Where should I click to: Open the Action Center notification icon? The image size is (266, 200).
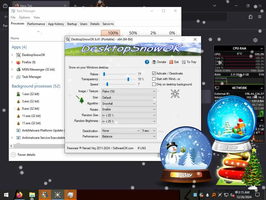(257, 195)
